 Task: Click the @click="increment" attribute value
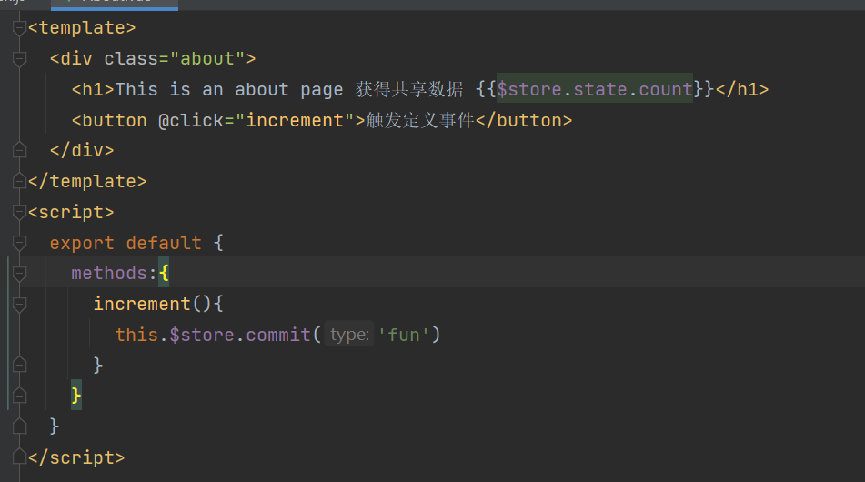tap(295, 120)
